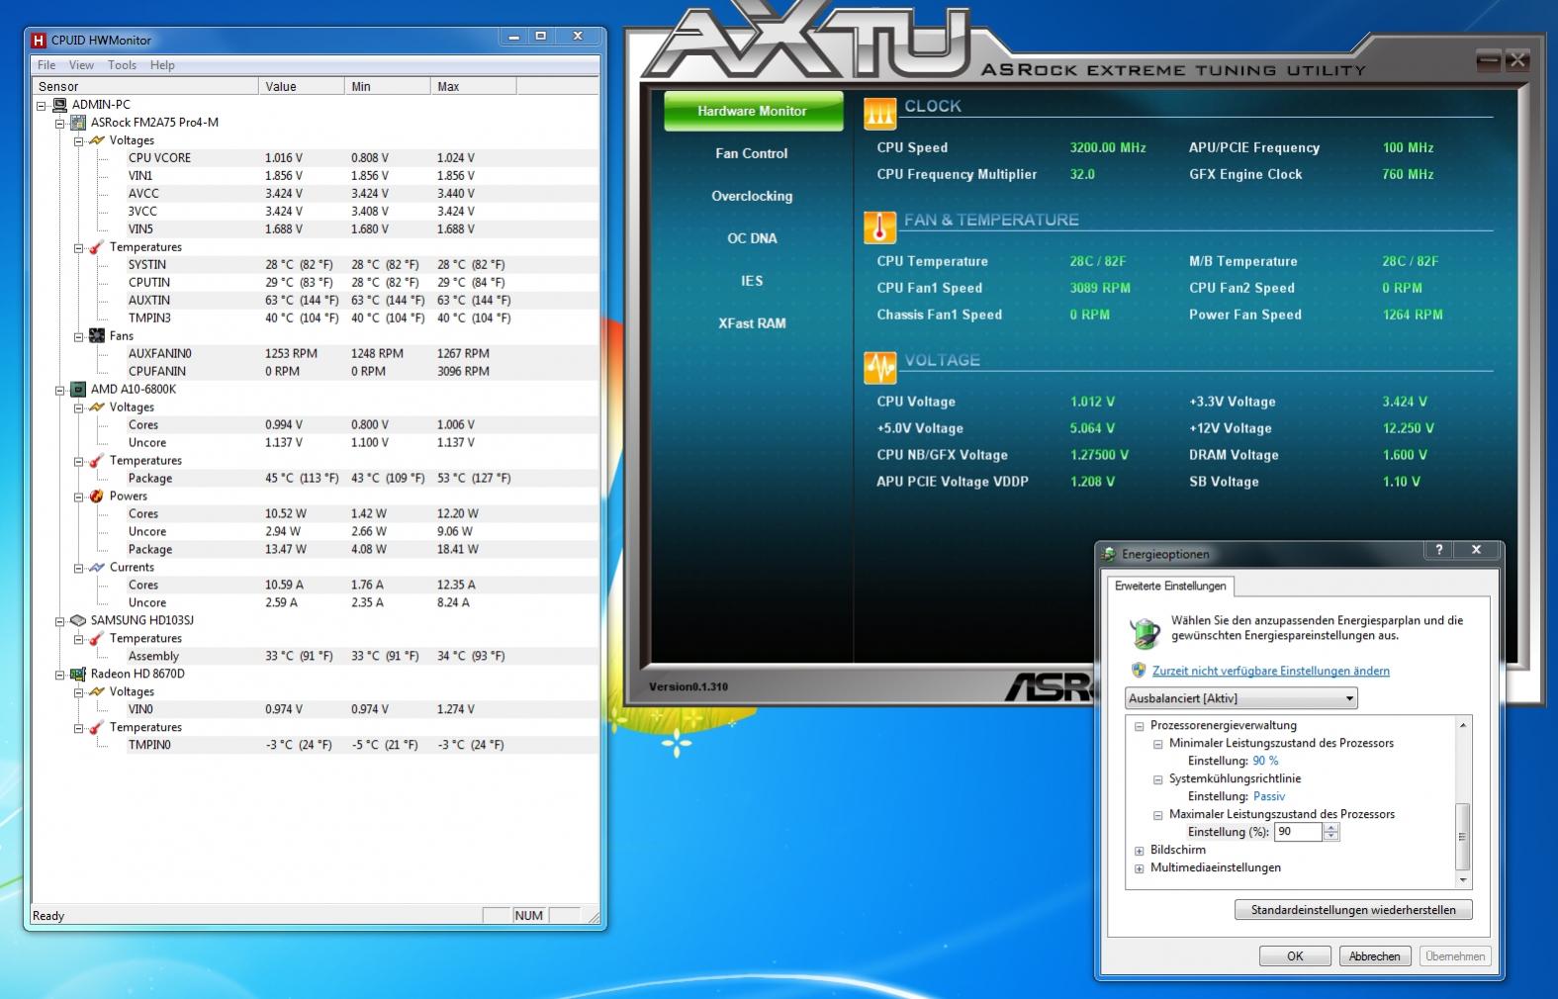Click the Passiv cooling policy value

click(1269, 797)
